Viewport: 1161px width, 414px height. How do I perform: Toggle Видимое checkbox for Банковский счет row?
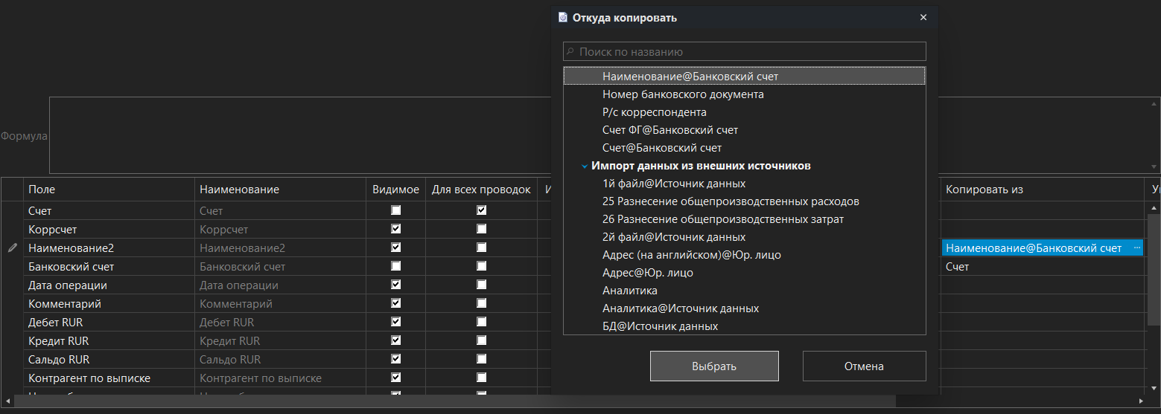pyautogui.click(x=396, y=266)
